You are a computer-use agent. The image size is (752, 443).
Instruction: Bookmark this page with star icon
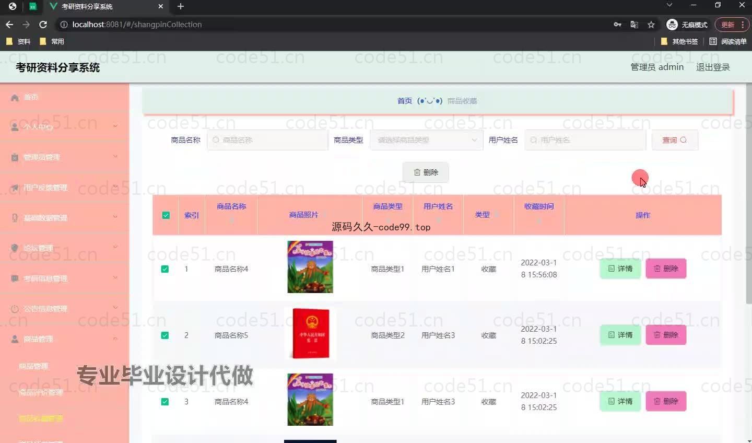[x=651, y=25]
